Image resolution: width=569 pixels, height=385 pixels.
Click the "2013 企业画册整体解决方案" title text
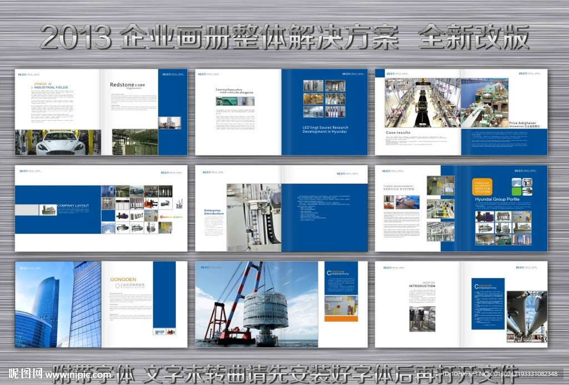(219, 37)
